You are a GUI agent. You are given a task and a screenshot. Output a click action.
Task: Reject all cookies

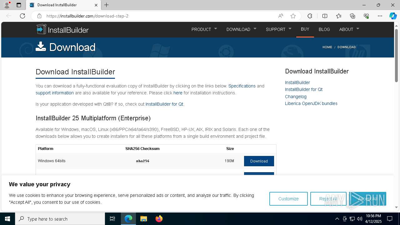[328, 199]
